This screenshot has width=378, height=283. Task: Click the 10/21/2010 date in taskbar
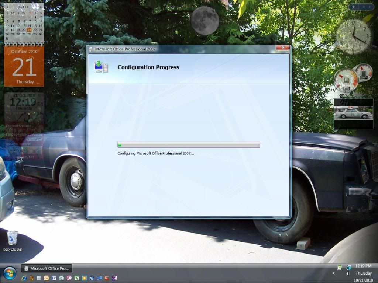pos(363,280)
